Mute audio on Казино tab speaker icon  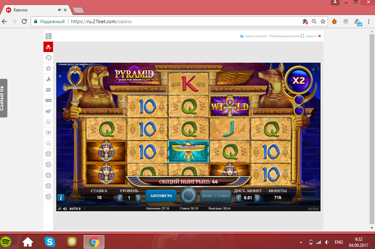(59, 10)
